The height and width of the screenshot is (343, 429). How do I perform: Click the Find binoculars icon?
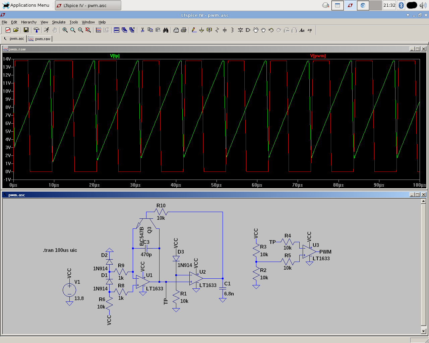click(x=166, y=30)
